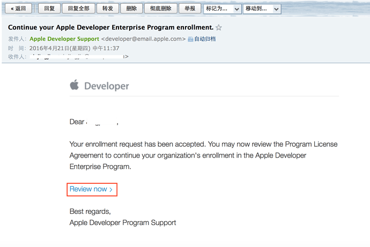Open the 标记为... dropdown
Screen dimensions: 370x247
click(x=223, y=9)
